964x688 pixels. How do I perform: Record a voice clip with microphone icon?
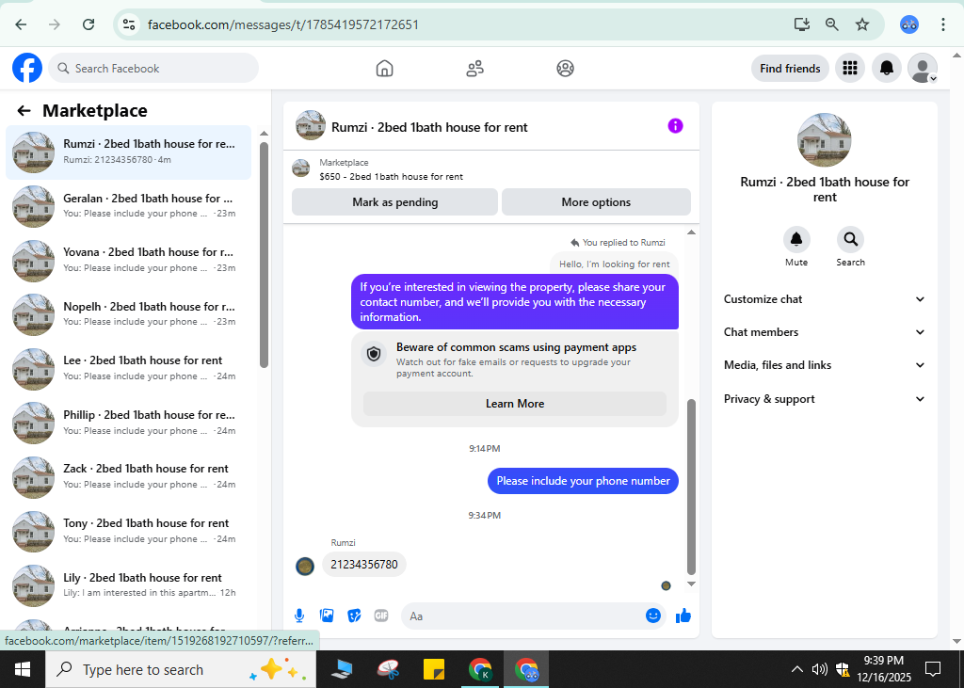tap(299, 616)
